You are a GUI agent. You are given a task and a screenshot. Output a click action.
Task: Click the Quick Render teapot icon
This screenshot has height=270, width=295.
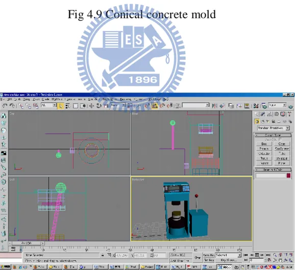[291, 106]
